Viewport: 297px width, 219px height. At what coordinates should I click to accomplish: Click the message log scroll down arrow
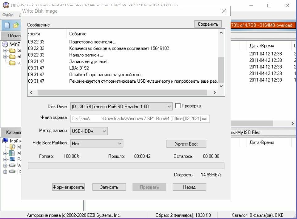pos(221,86)
